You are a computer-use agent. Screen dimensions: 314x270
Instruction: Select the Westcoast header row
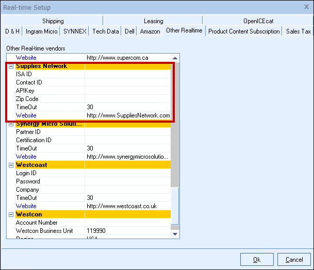point(93,165)
